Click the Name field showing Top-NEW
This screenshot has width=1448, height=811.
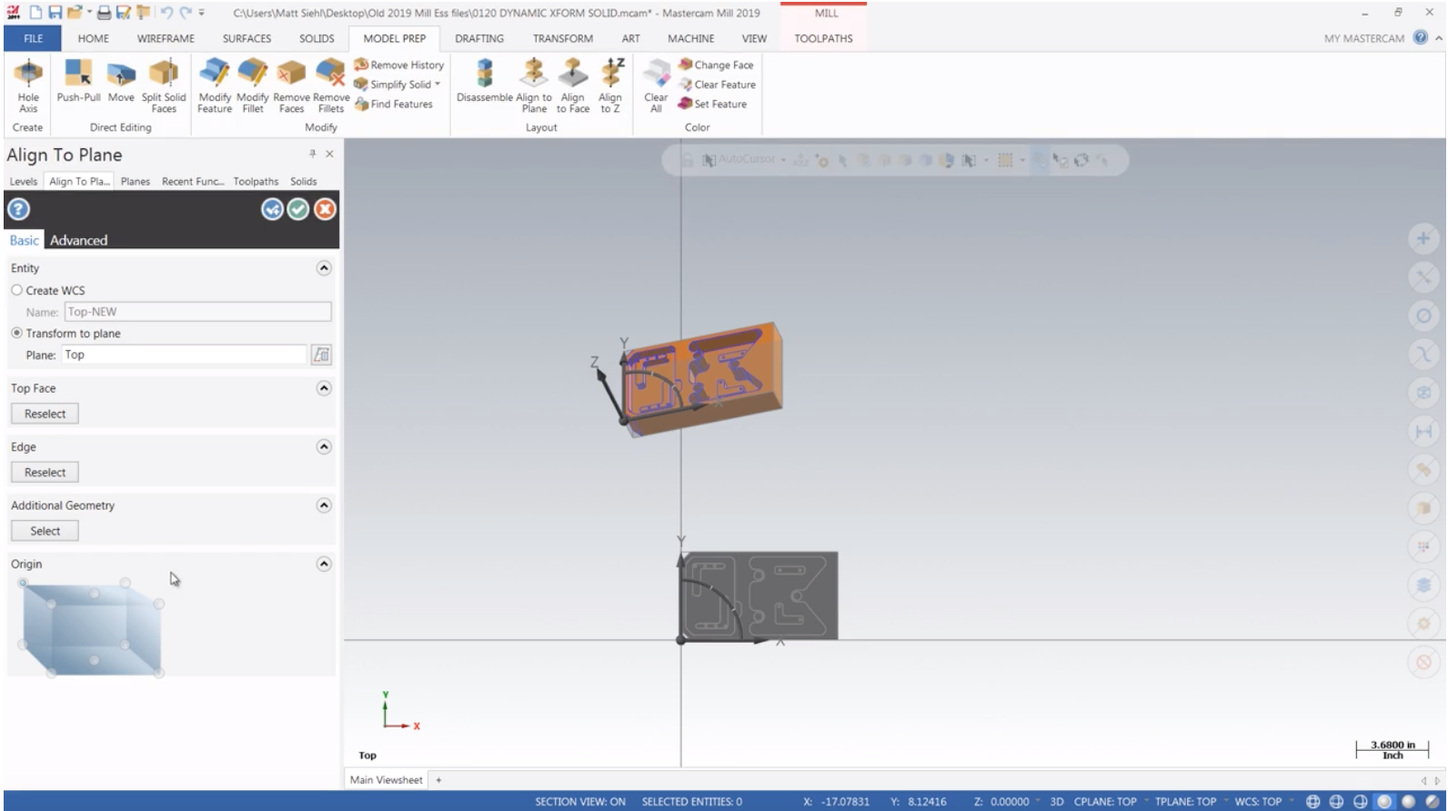(197, 312)
